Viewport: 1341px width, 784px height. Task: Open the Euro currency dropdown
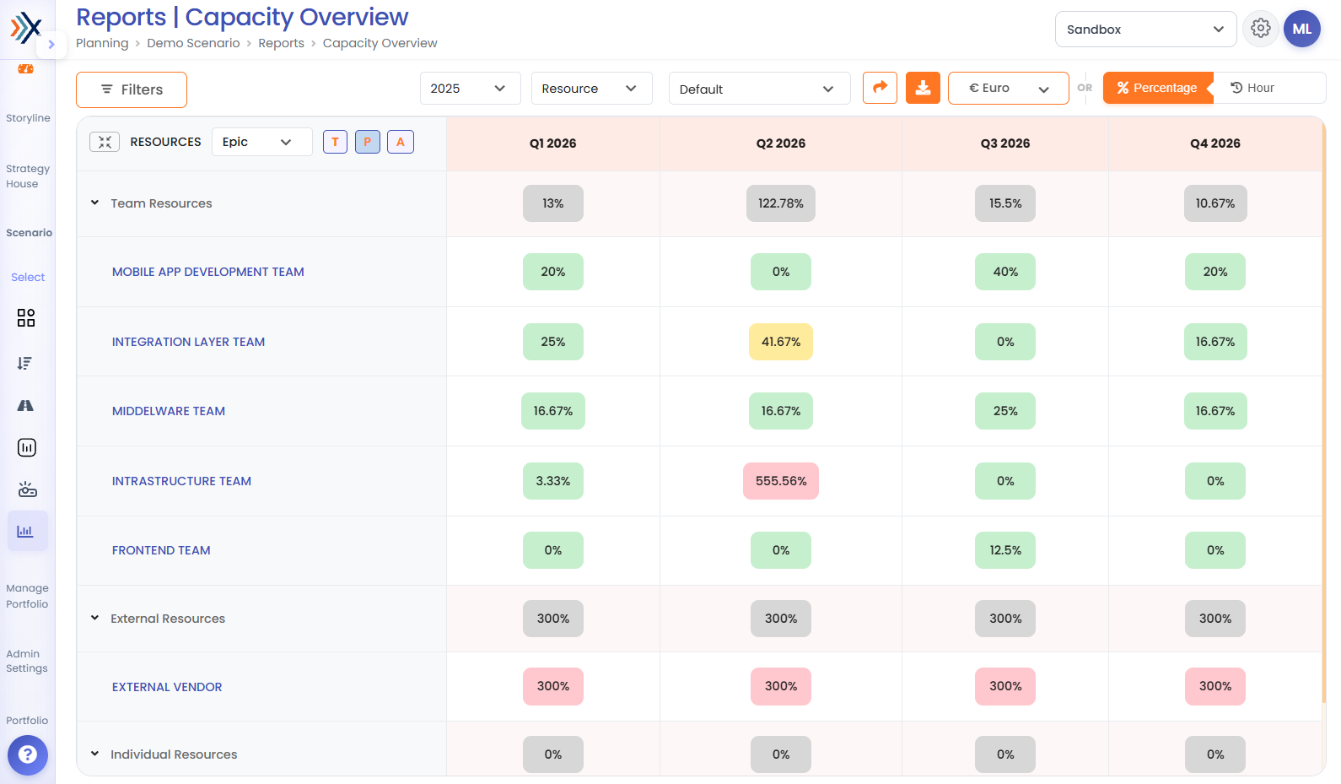pos(1008,88)
